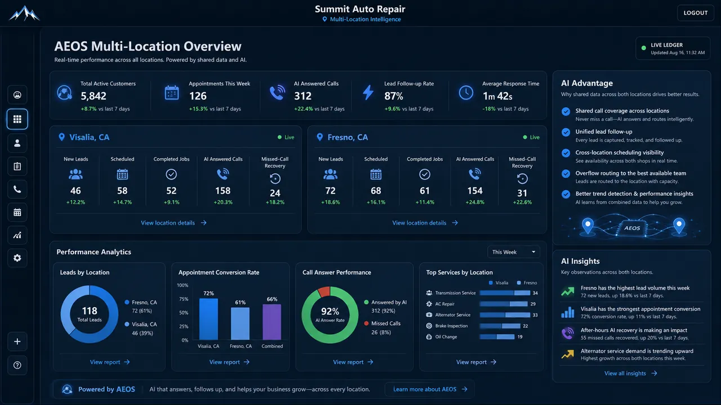Image resolution: width=721 pixels, height=405 pixels.
Task: Click 'Visalia has the strongest appointment conversion' insight
Action: (631, 312)
